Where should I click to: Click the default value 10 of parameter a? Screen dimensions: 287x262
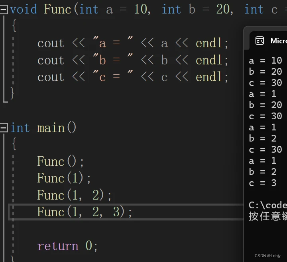(x=141, y=9)
